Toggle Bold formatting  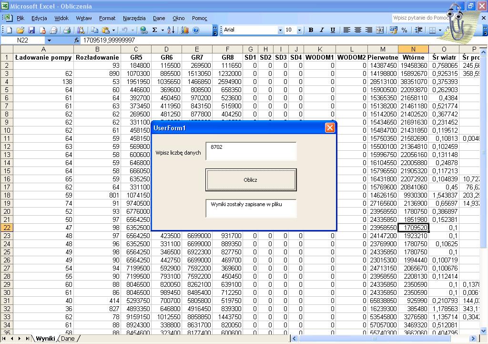(311, 30)
